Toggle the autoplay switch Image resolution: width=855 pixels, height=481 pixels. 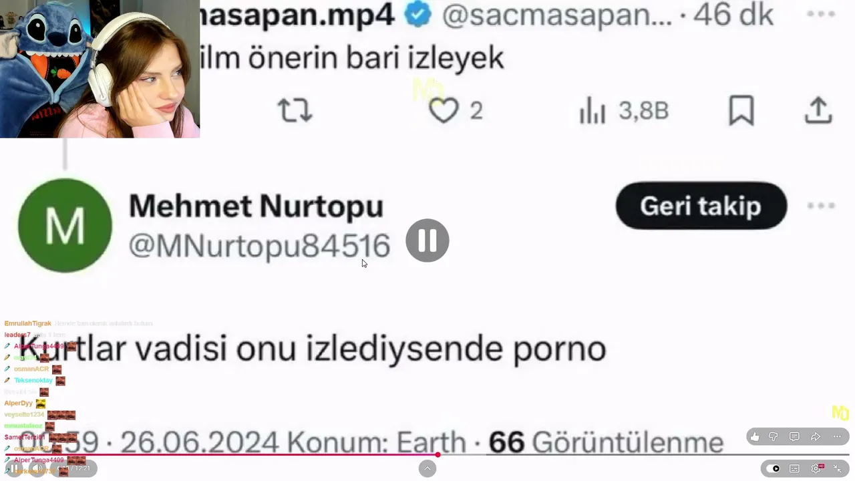(773, 468)
